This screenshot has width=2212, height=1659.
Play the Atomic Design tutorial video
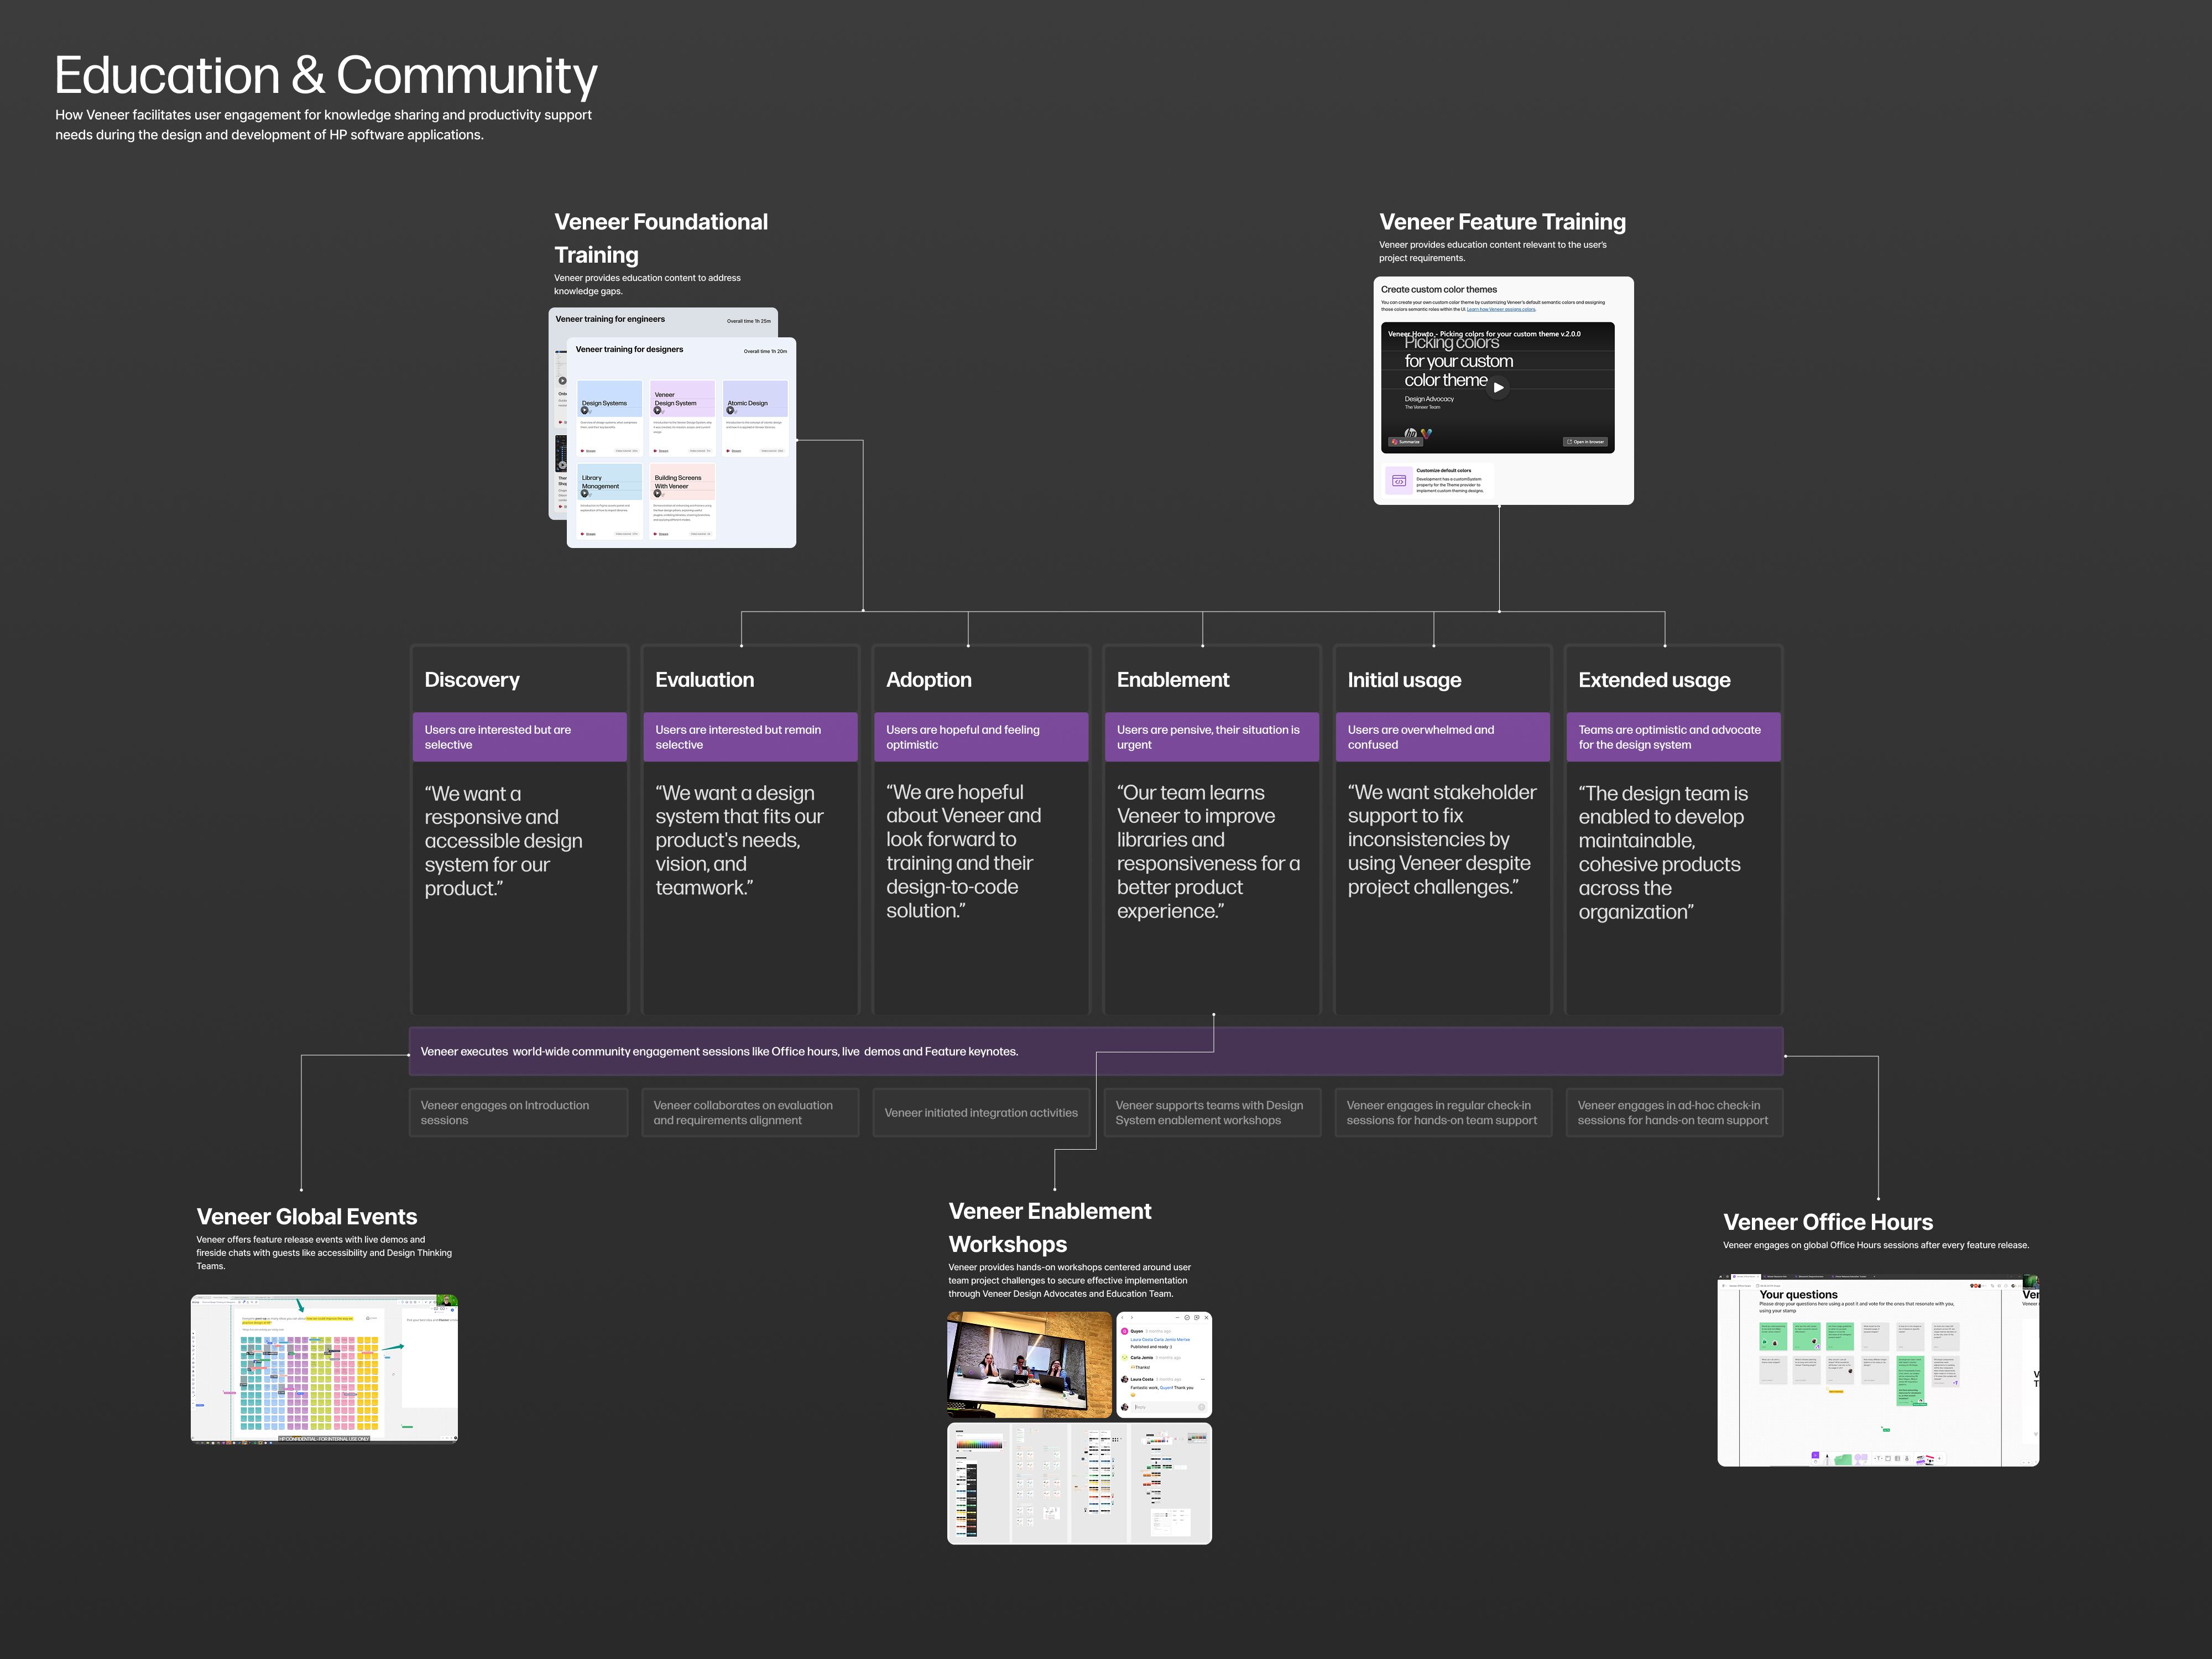731,410
